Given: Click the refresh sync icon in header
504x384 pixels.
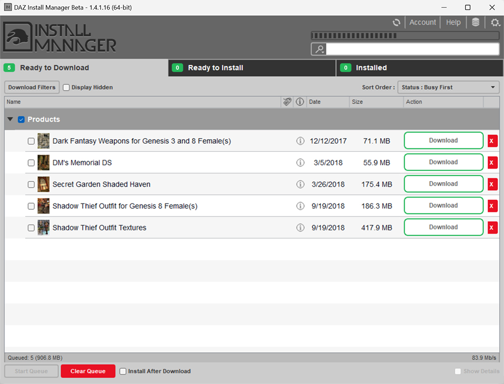Looking at the screenshot, I should tap(397, 22).
